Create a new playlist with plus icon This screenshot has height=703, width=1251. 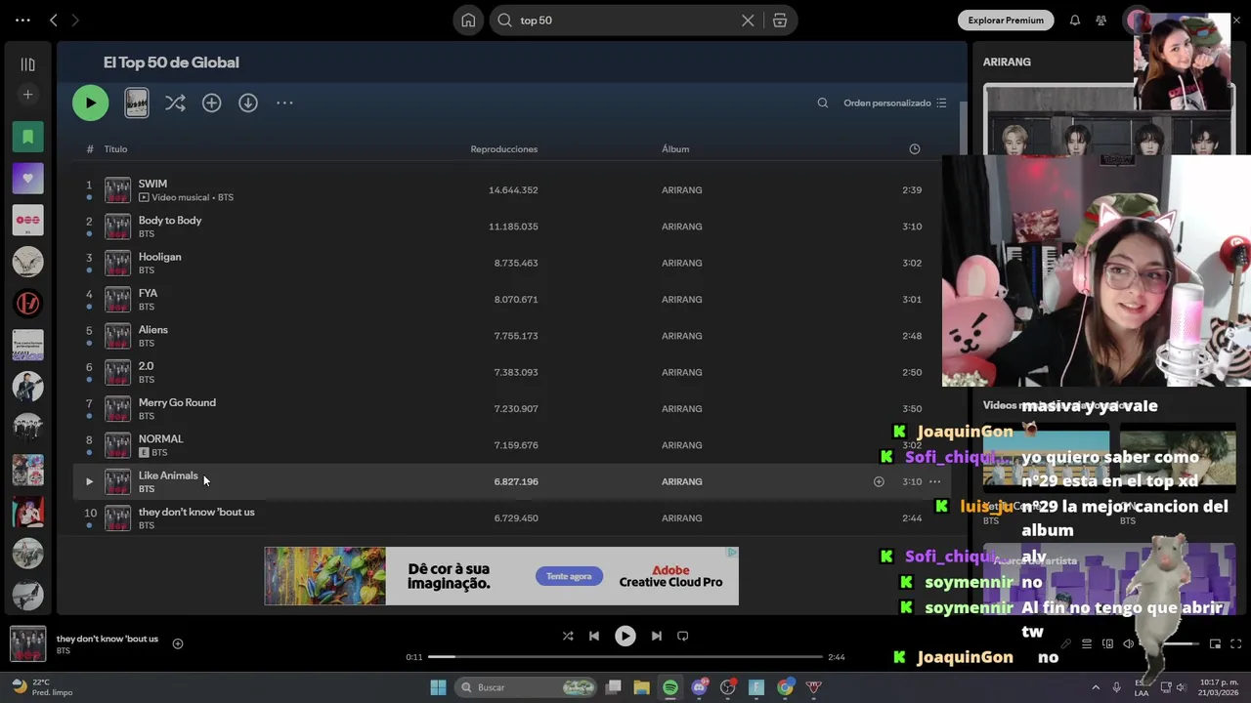point(27,95)
